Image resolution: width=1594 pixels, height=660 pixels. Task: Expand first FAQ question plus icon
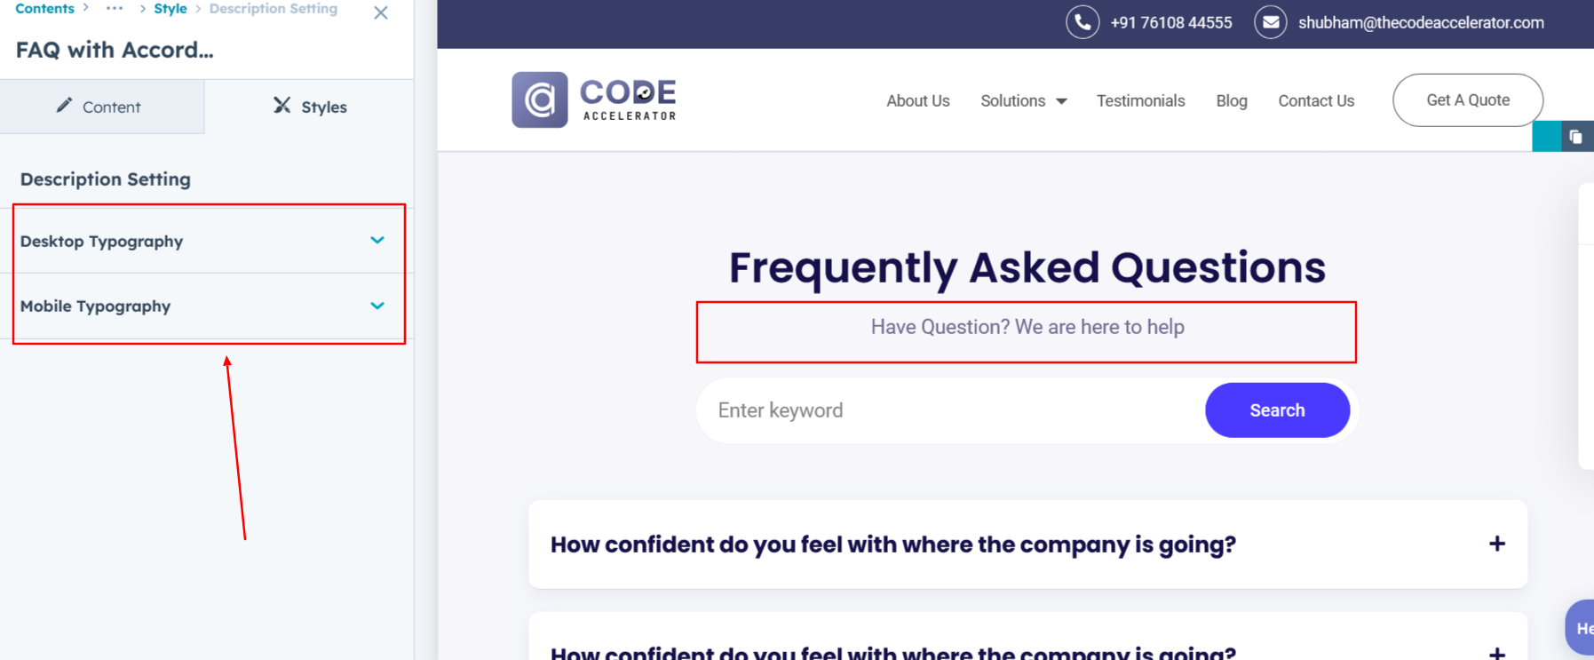tap(1496, 544)
